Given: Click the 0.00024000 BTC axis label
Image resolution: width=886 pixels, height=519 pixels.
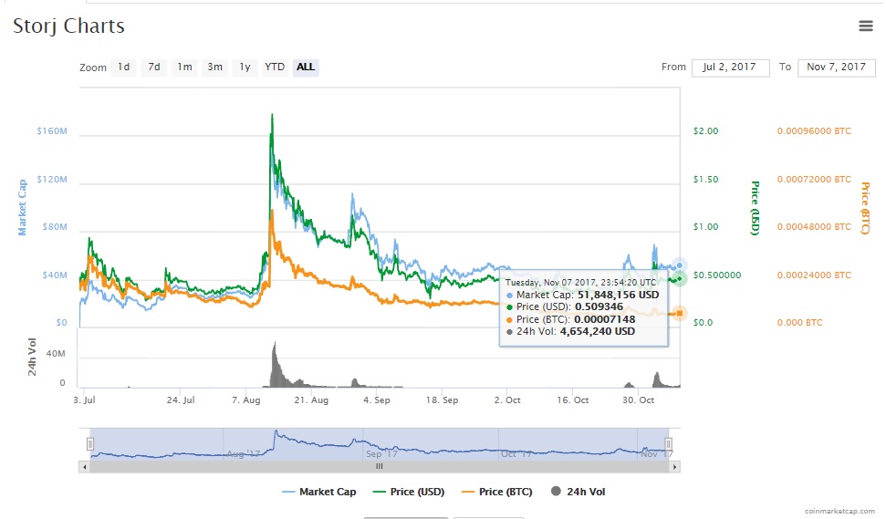Looking at the screenshot, I should (814, 275).
